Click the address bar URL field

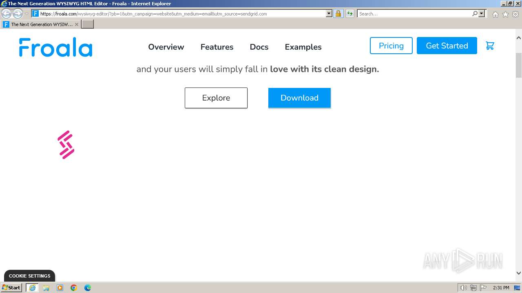click(182, 13)
